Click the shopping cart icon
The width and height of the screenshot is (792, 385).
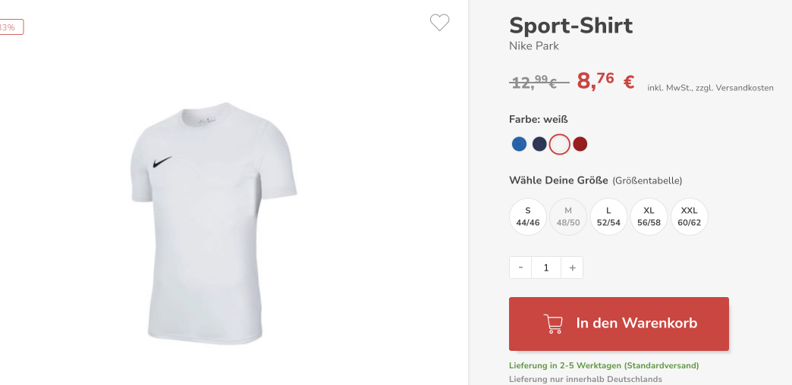click(553, 324)
